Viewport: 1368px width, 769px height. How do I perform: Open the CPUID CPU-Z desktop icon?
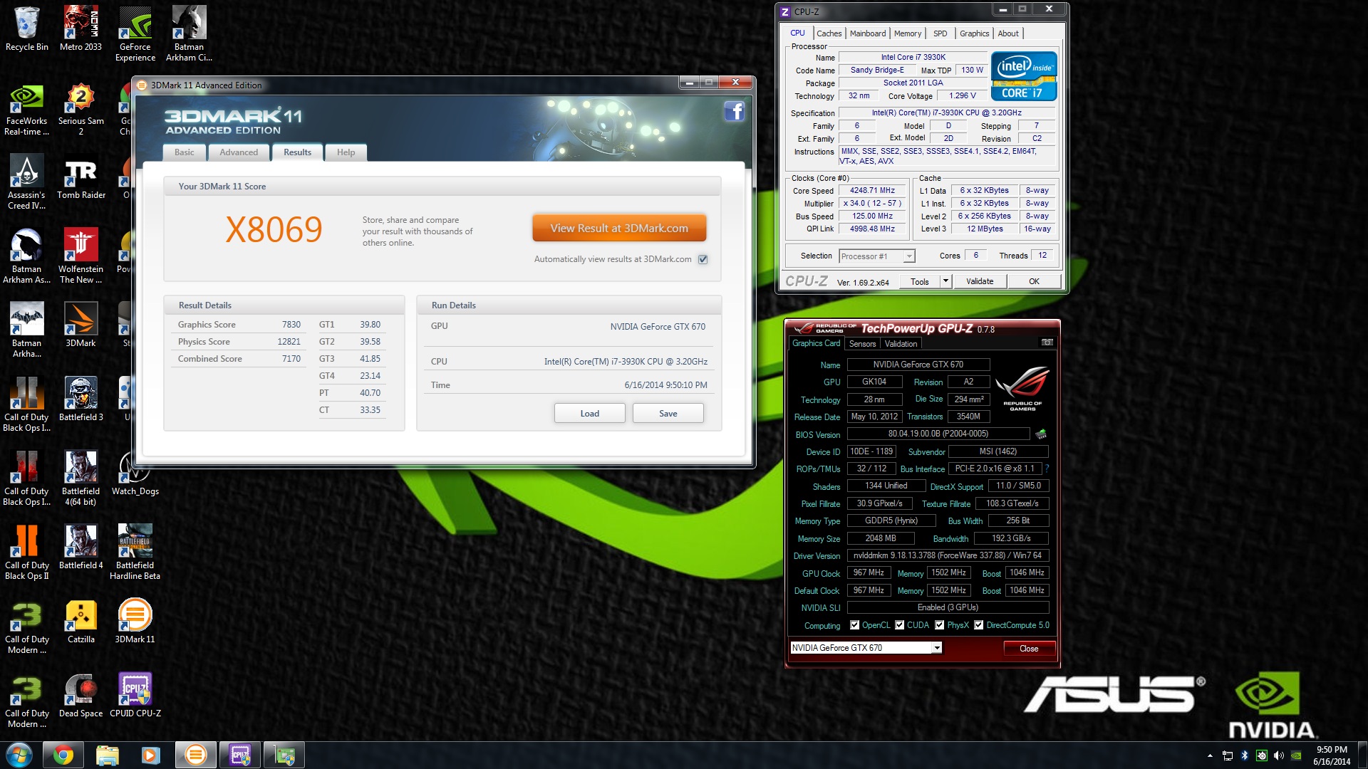click(135, 696)
